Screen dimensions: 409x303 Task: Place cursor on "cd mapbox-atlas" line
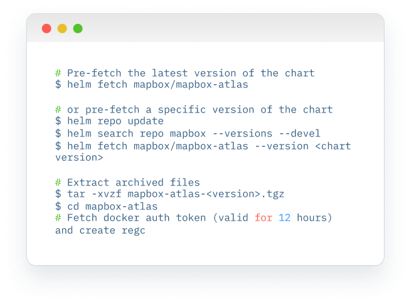tap(112, 206)
